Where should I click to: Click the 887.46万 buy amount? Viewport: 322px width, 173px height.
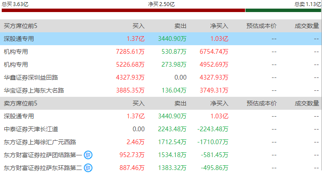132,168
